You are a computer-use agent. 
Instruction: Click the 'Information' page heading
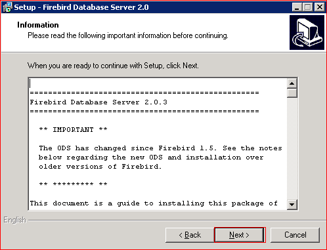(x=38, y=25)
